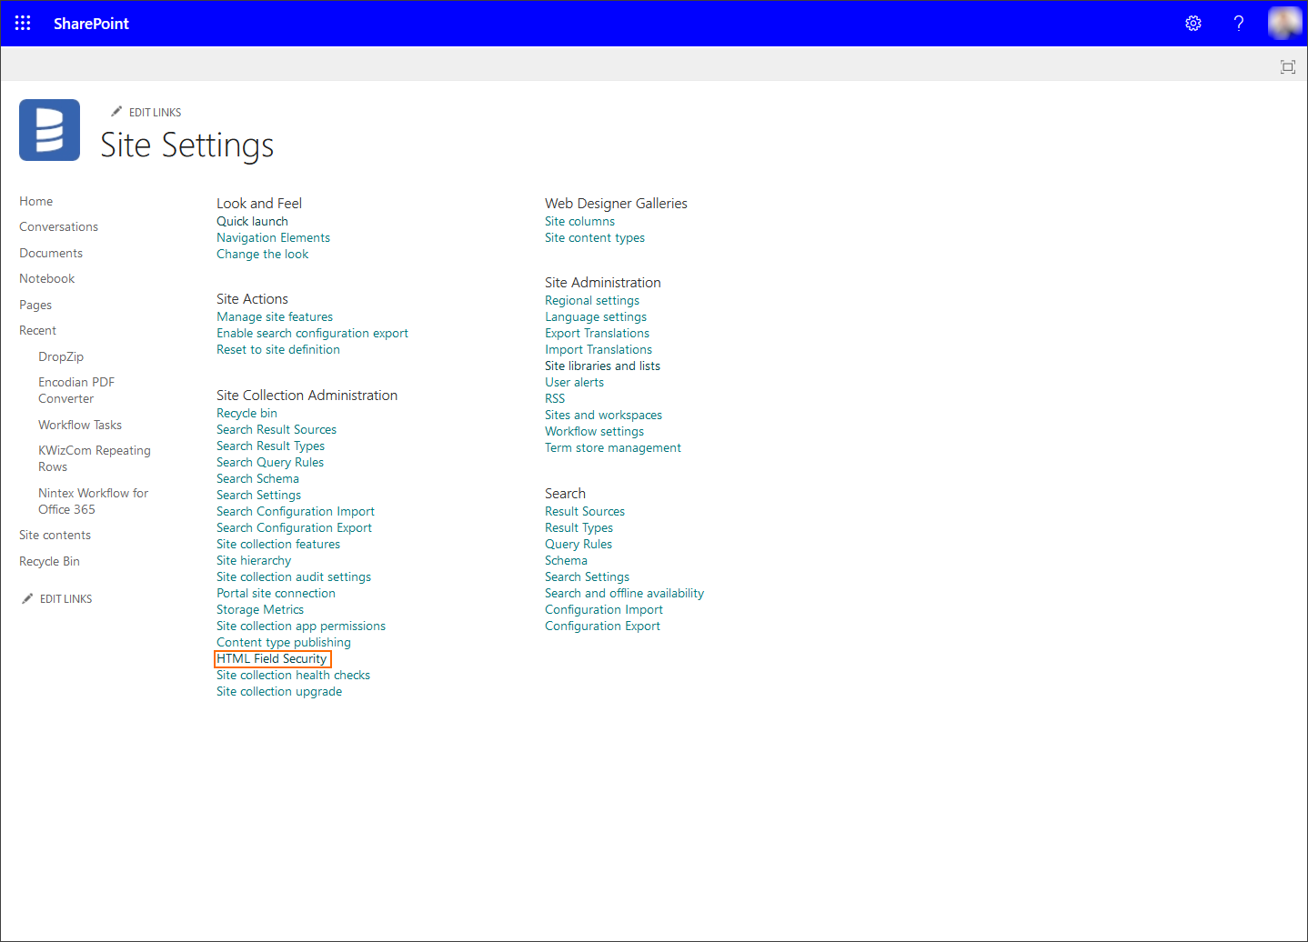The height and width of the screenshot is (942, 1308).
Task: Click the sidebar EDIT LINKS pencil icon
Action: coord(27,598)
